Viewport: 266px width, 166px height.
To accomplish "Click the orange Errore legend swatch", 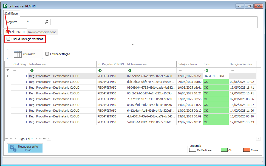I will pos(247,150).
